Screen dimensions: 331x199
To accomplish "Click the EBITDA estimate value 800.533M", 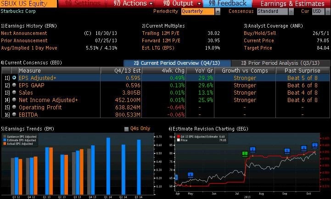I will click(x=128, y=115).
